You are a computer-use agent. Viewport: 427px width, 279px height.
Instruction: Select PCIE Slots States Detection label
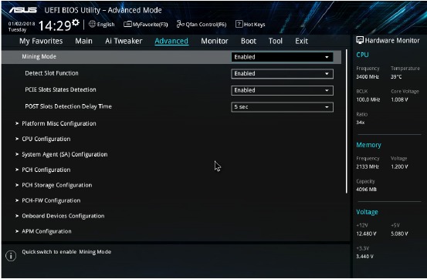(x=60, y=89)
